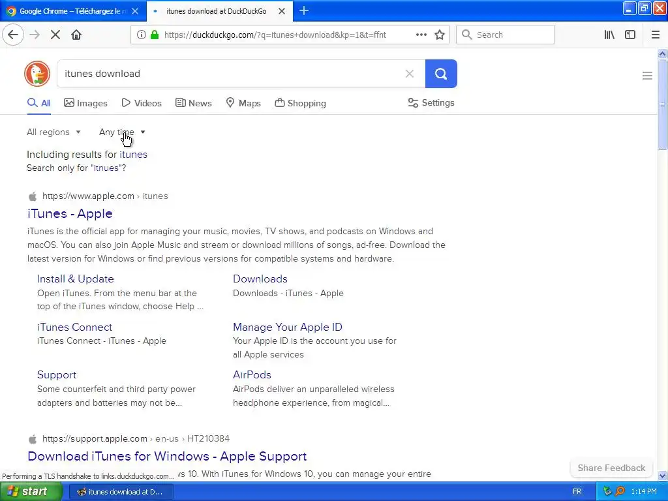Image resolution: width=668 pixels, height=501 pixels.
Task: Open a new tab with plus icon
Action: (x=304, y=10)
